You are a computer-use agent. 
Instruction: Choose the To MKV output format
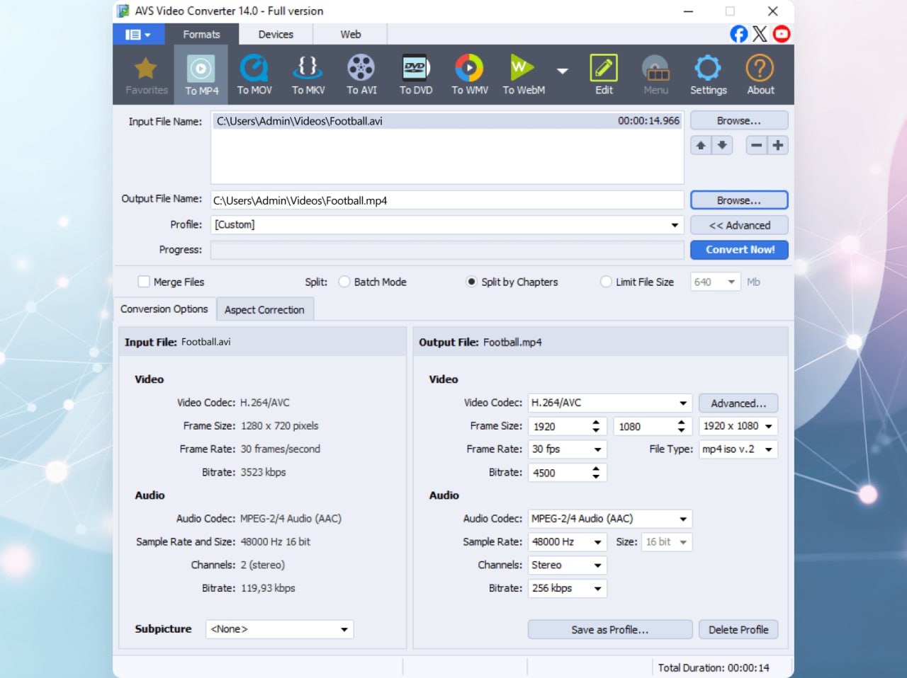pos(308,74)
